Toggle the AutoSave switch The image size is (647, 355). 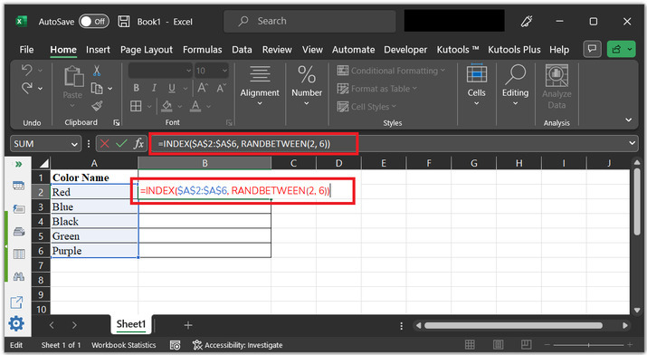coord(94,22)
